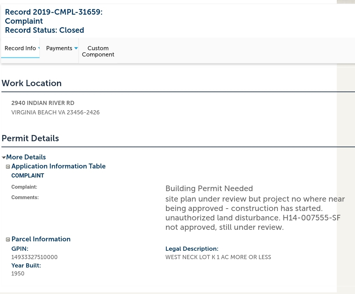
Task: Click the Work Location section heading
Action: point(31,83)
